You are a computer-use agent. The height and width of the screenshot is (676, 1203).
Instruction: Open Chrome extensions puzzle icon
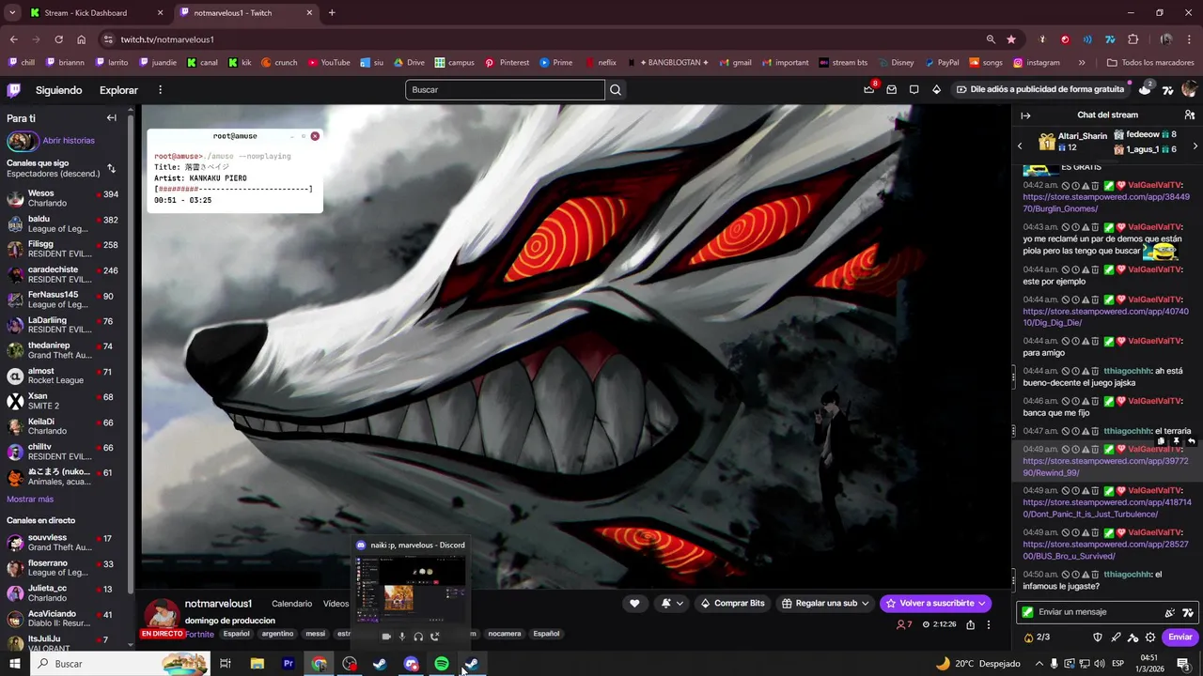[1133, 39]
